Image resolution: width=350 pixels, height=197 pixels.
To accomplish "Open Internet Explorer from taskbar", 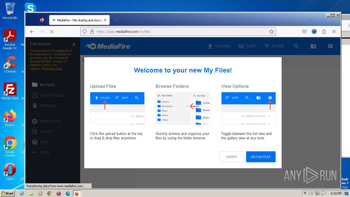I will click(x=22, y=193).
